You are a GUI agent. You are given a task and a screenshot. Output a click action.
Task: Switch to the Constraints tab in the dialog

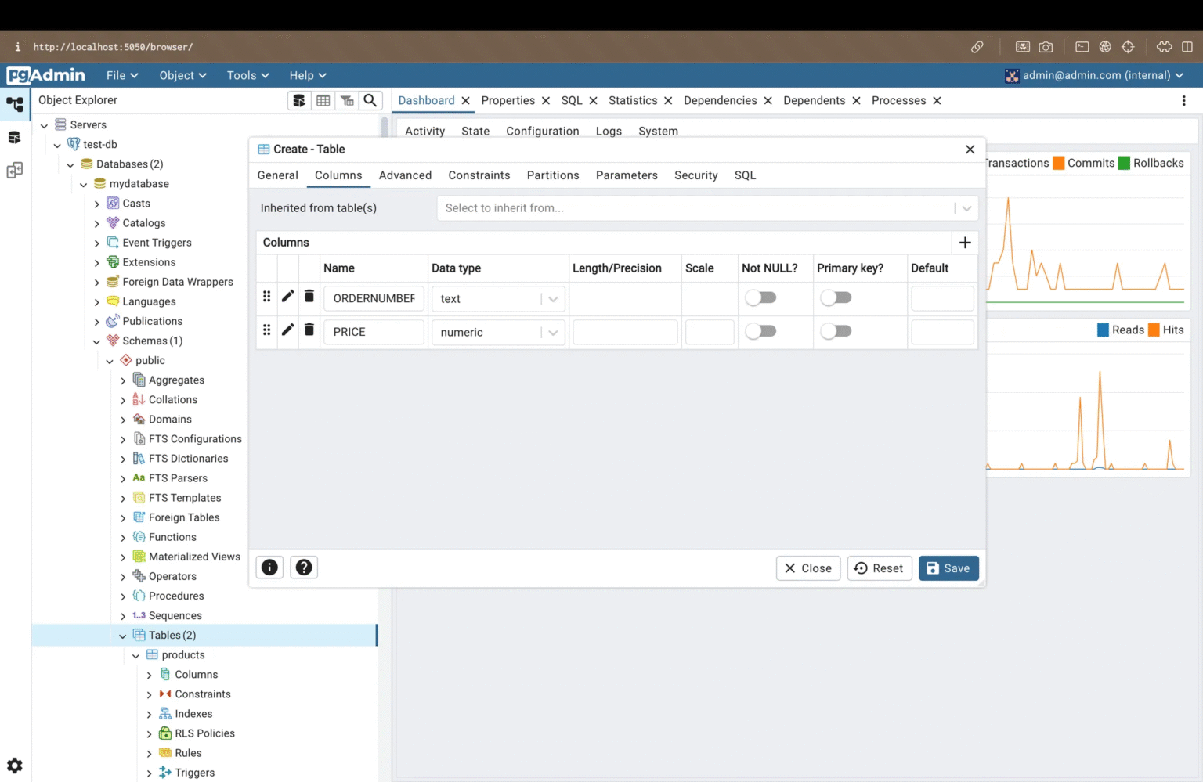479,175
